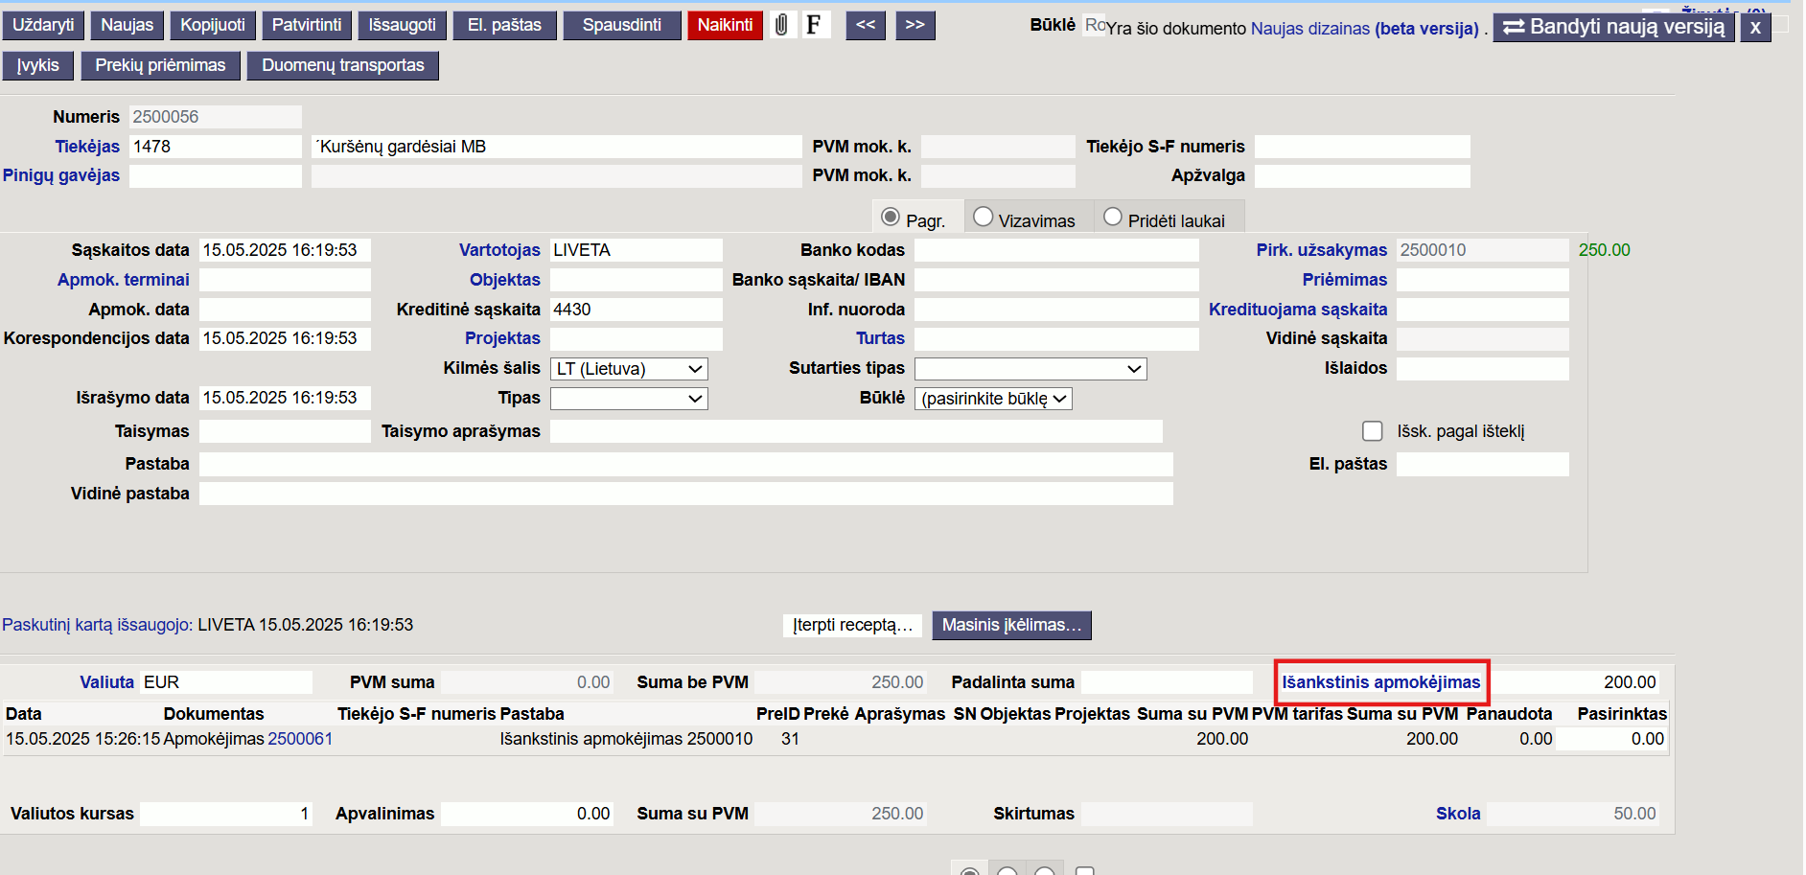
Task: Open the Išankstinis apmokėjimas link
Action: [x=1381, y=682]
